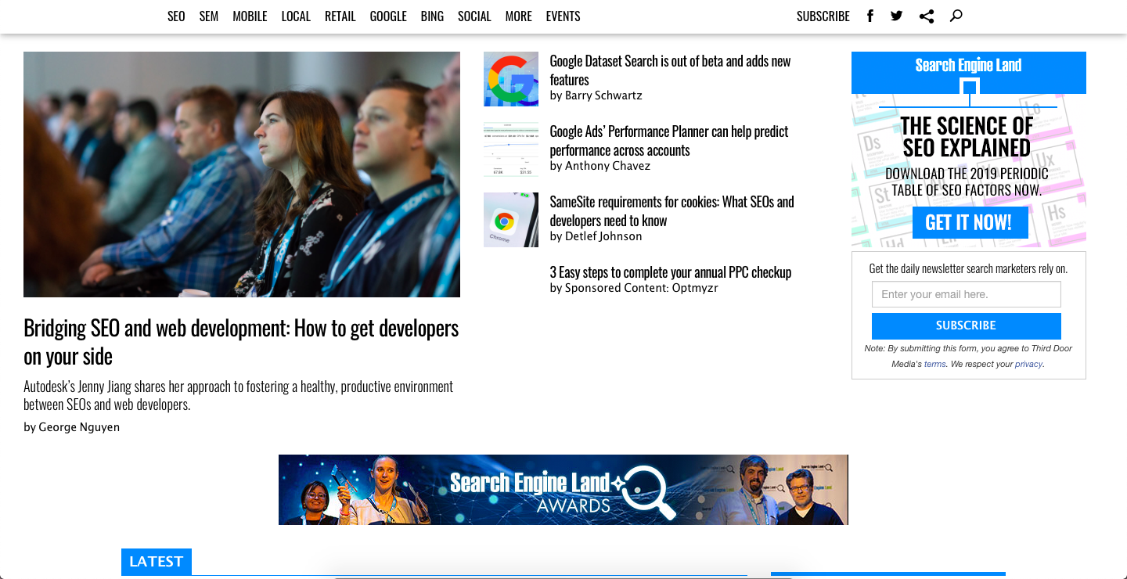Open the privacy link

tap(1029, 364)
